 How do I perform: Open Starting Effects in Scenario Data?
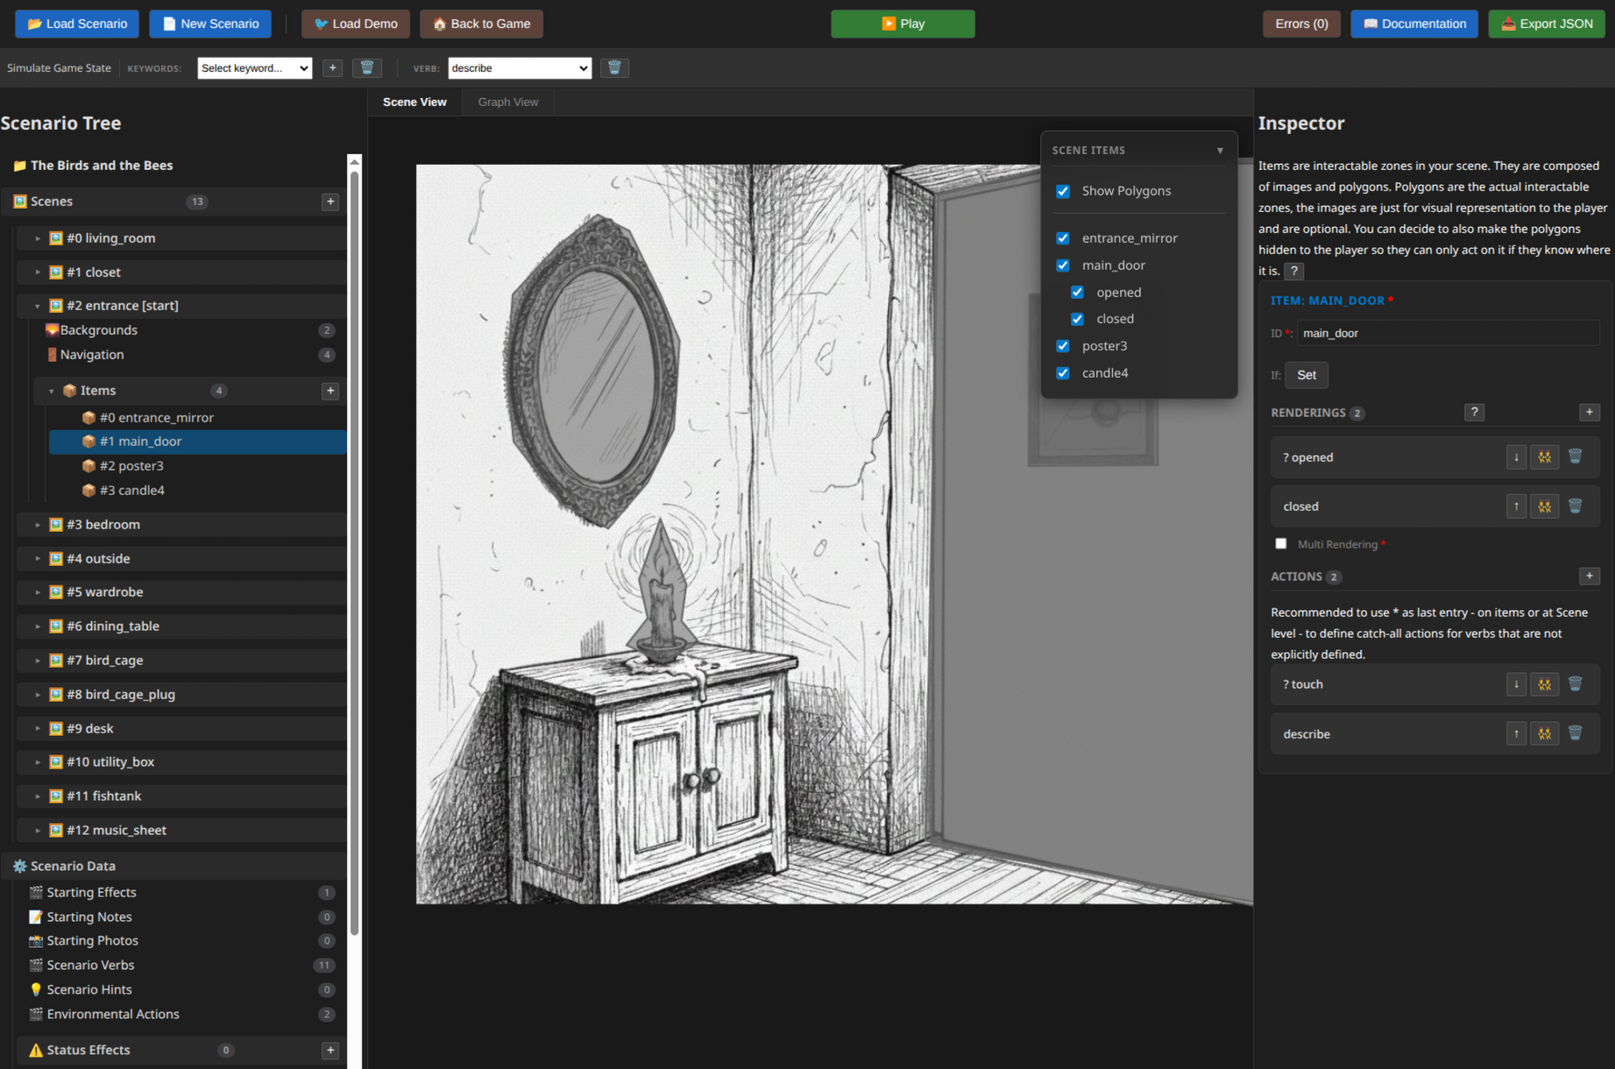(x=182, y=893)
